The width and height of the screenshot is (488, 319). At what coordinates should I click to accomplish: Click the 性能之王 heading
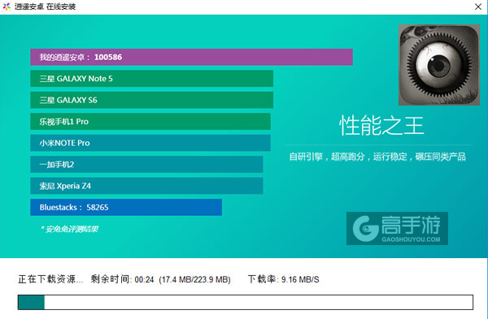[x=381, y=126]
